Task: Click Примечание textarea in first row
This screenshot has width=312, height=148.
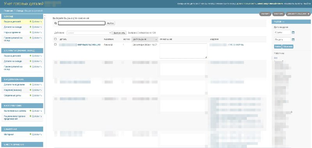Action: point(183,51)
